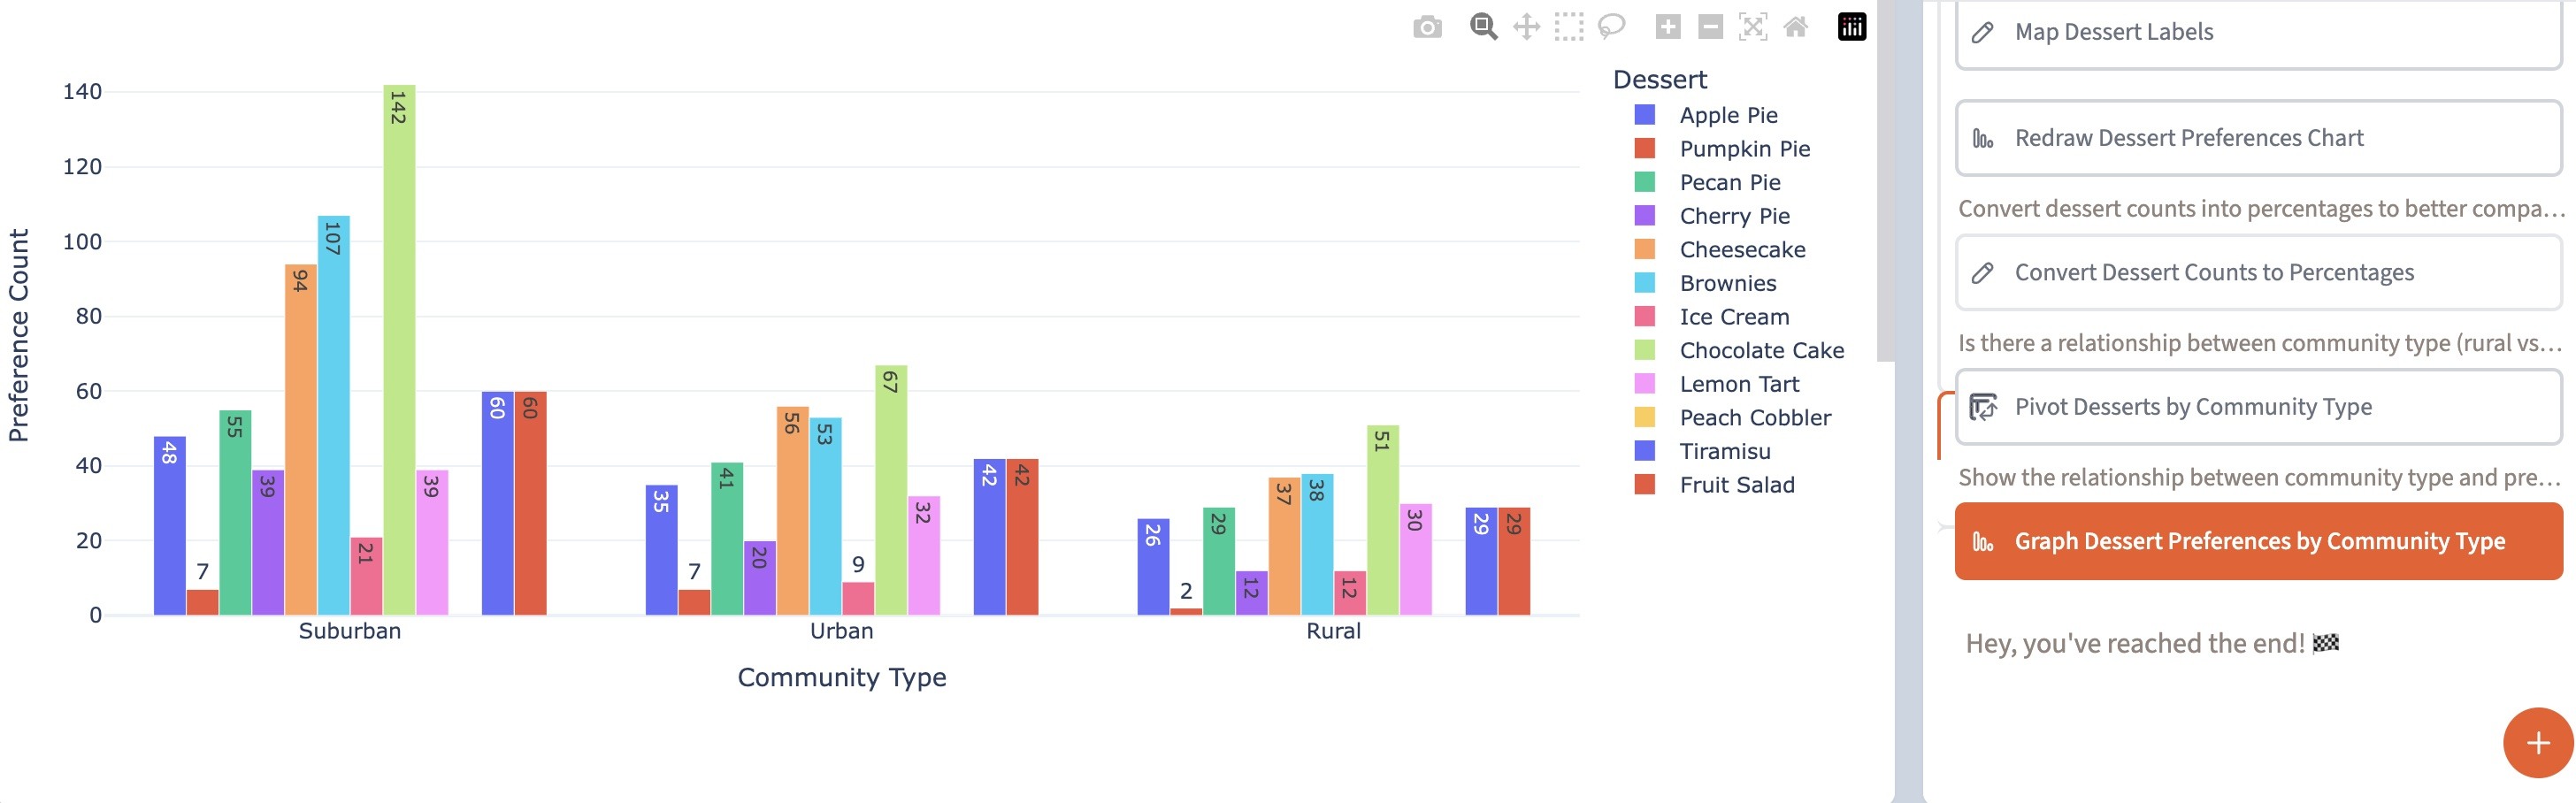
Task: Zoom out of the chart with the minus icon
Action: point(1710,27)
